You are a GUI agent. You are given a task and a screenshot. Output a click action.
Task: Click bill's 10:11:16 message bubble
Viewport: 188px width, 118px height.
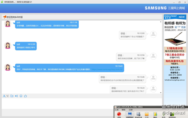click(47, 24)
